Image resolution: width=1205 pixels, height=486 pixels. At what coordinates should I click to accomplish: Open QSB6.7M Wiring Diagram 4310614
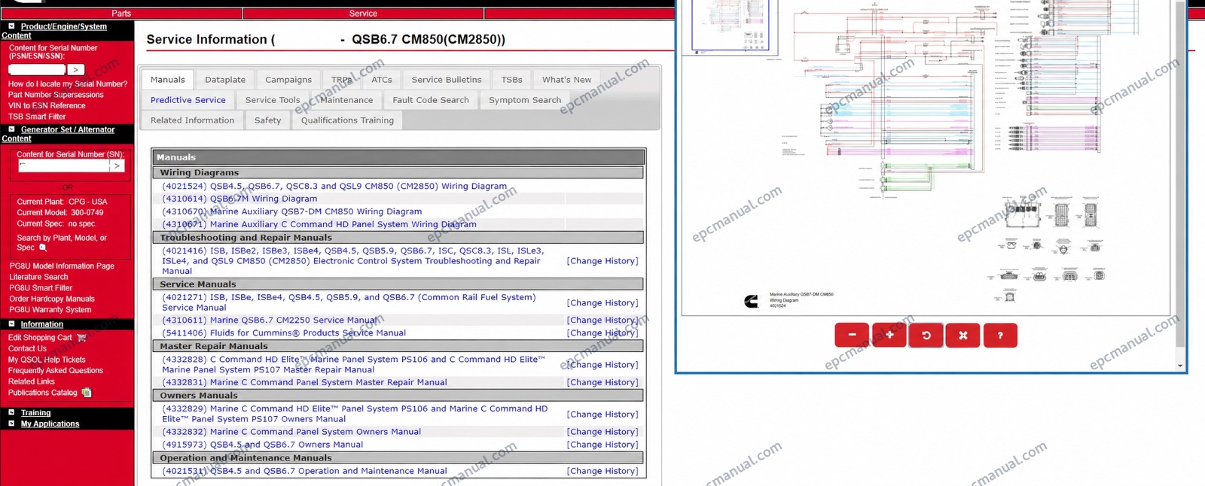(239, 199)
